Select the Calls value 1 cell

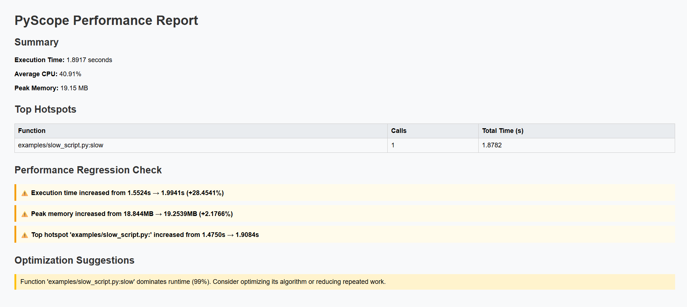(433, 145)
